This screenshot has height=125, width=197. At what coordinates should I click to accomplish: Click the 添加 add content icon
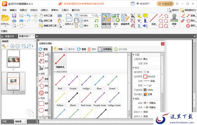116,20
